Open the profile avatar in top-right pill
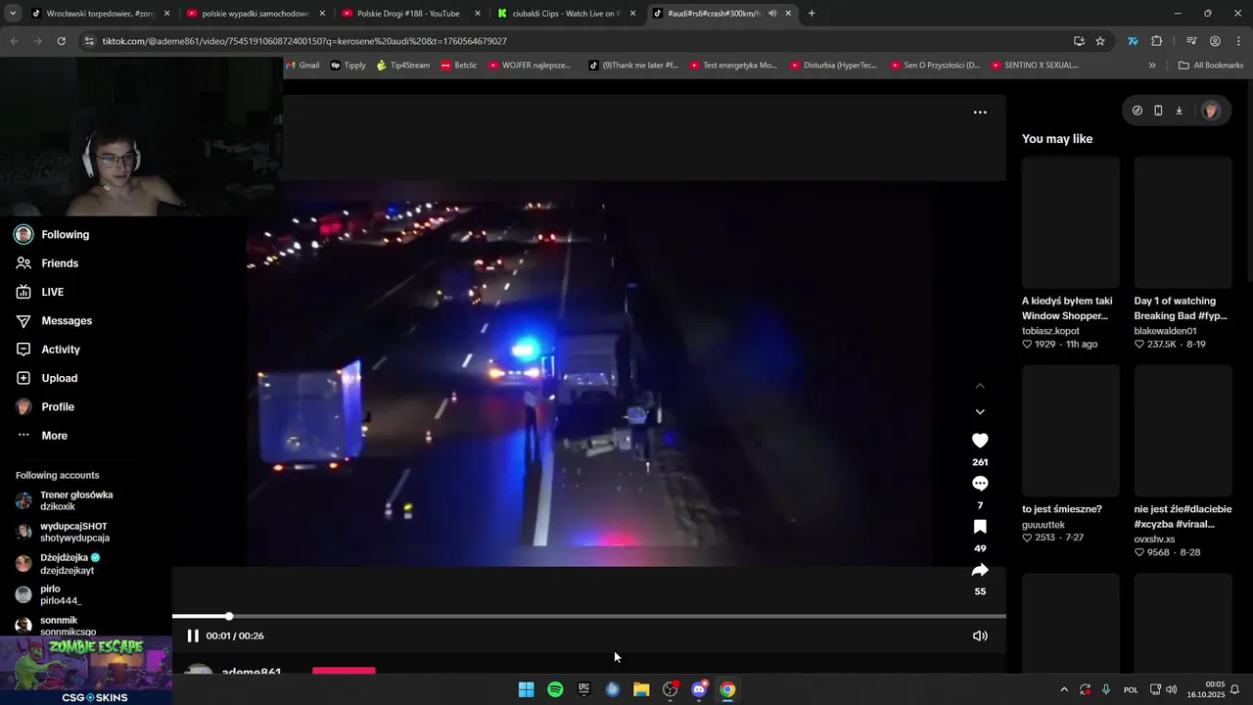1253x705 pixels. click(1211, 111)
